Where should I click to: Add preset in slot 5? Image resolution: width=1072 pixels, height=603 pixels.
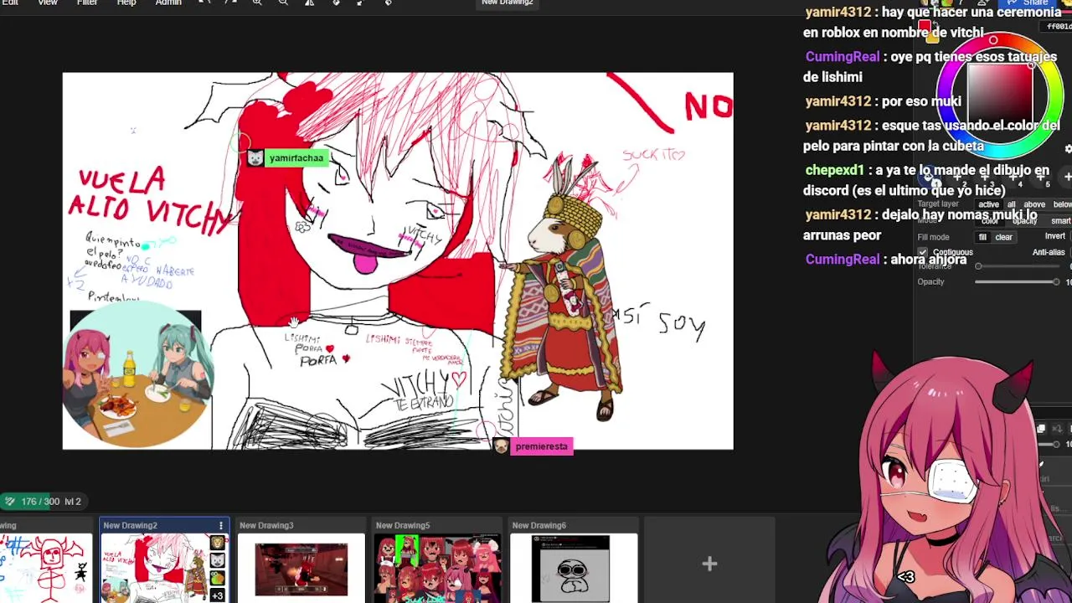1040,178
